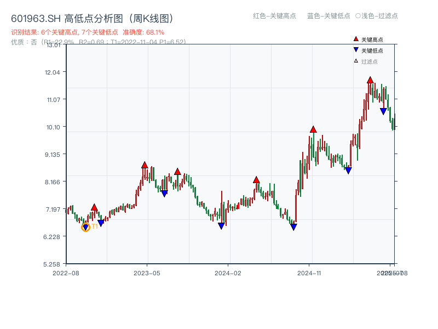The image size is (438, 329).
Task: Click the 12.04 y-axis label
Action: tap(52, 72)
